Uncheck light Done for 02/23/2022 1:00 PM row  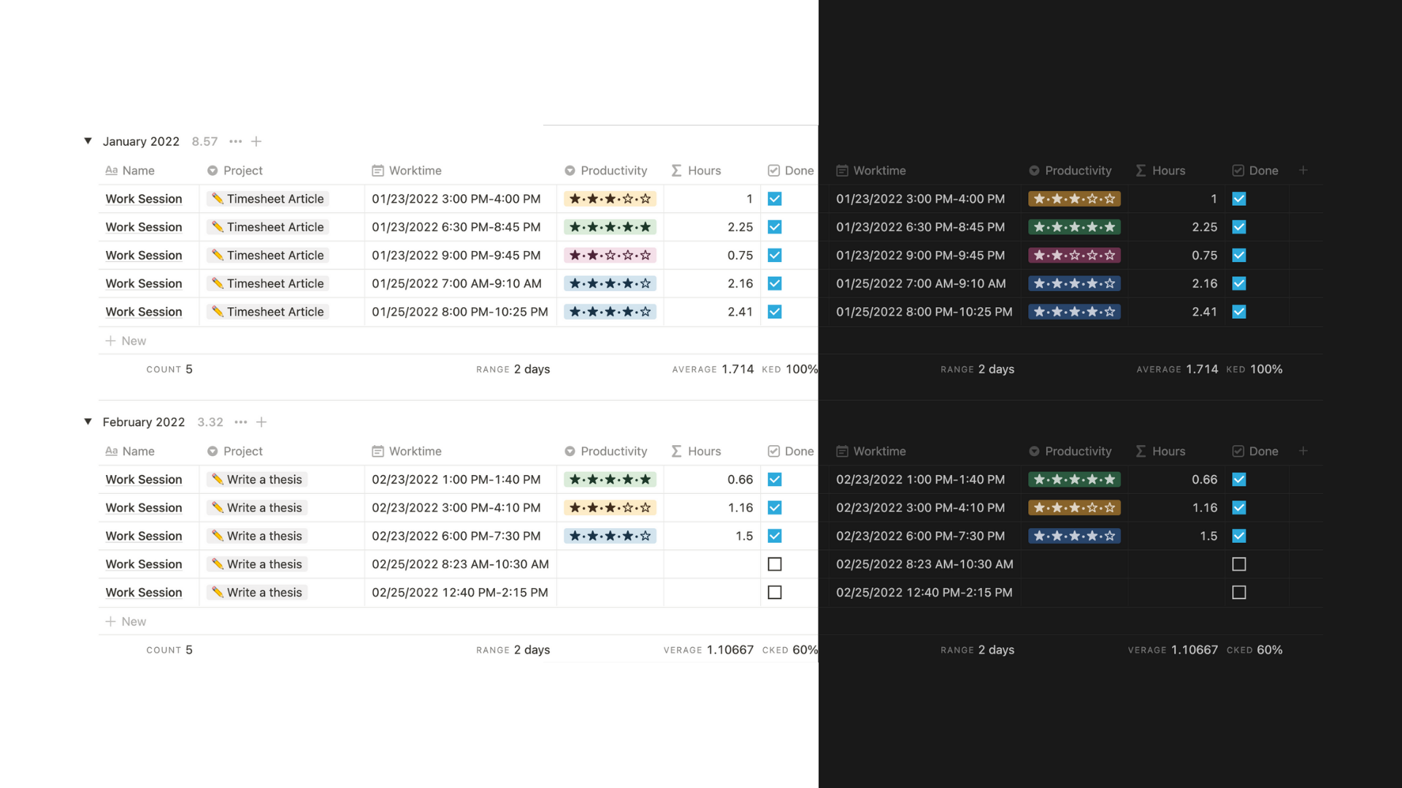(x=775, y=479)
